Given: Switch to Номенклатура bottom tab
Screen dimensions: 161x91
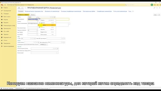Looking at the screenshot, I should coord(19,88).
